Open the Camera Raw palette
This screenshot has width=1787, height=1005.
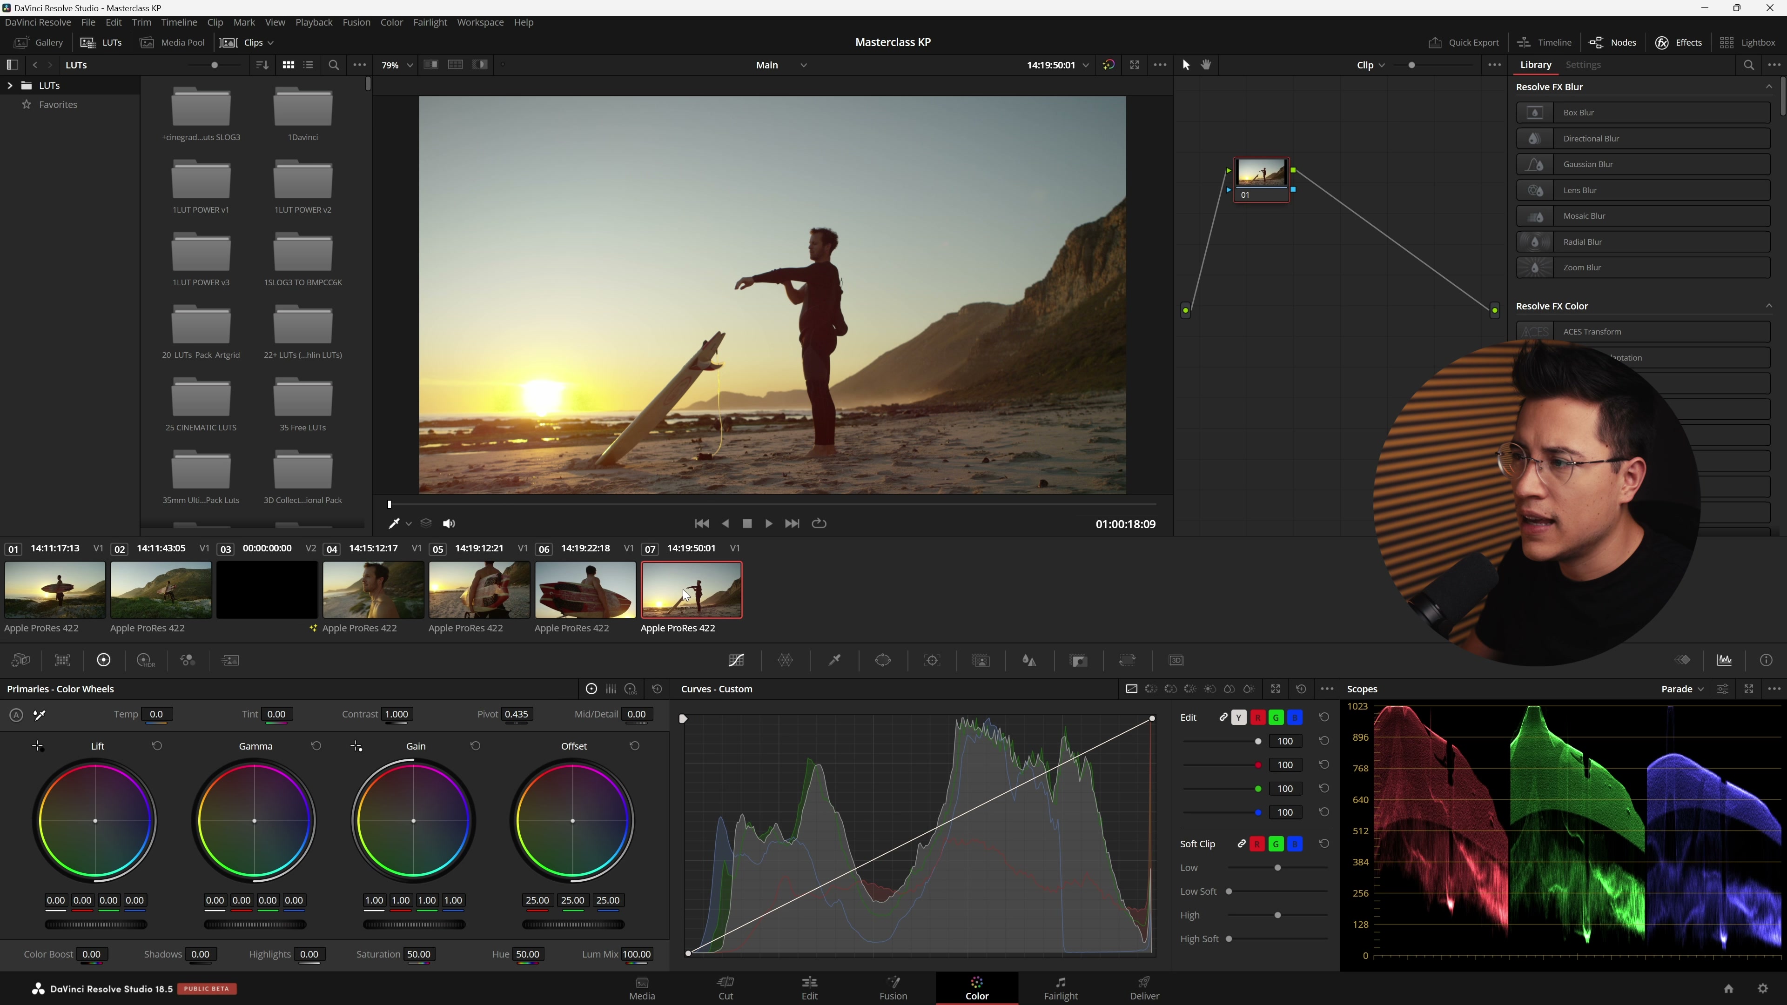(x=21, y=660)
